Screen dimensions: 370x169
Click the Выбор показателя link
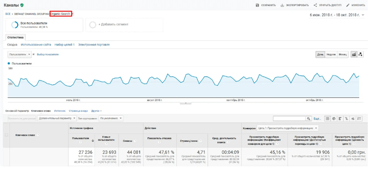[x=48, y=55]
